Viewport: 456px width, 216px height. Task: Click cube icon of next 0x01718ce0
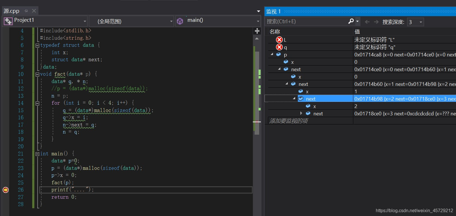pyautogui.click(x=308, y=113)
